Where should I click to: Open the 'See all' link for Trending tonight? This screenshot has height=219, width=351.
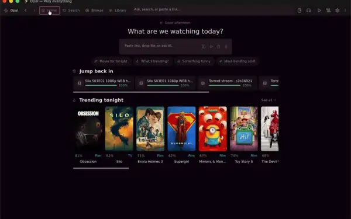[269, 100]
